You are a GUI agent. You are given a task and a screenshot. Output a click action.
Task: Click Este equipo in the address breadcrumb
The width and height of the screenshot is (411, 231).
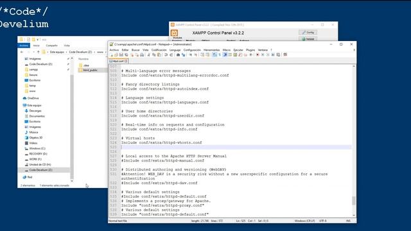click(x=57, y=52)
